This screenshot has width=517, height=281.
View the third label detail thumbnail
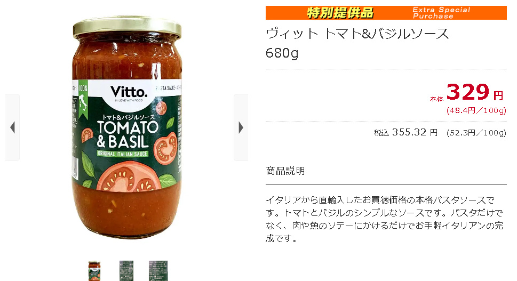[158, 271]
